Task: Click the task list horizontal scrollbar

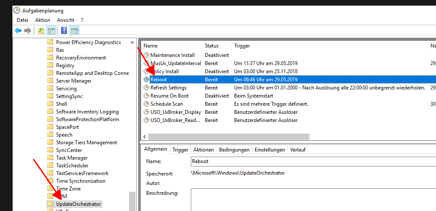Action: tap(229, 137)
